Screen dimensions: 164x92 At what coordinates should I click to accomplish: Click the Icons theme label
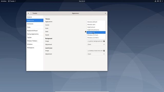click(47, 28)
